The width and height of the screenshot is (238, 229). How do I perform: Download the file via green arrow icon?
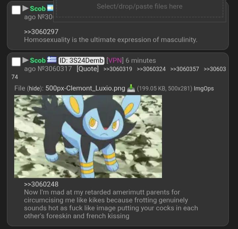click(131, 88)
